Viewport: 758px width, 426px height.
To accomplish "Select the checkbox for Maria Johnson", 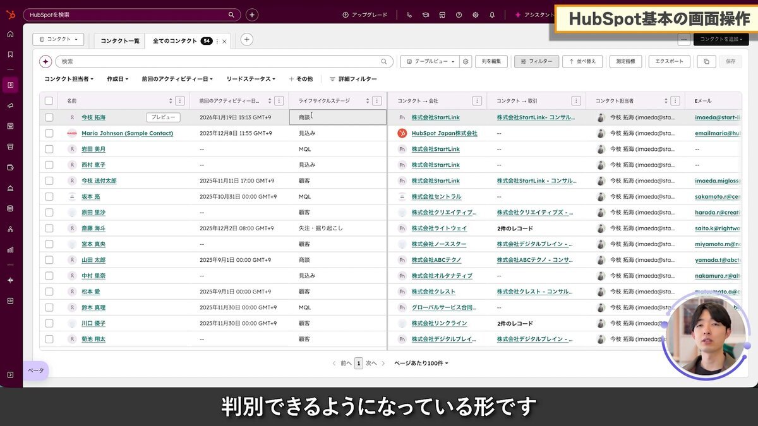I will [x=49, y=133].
